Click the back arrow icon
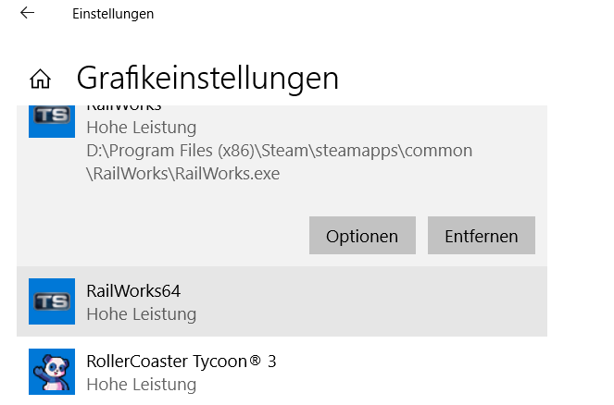Image resolution: width=614 pixels, height=405 pixels. (x=28, y=13)
